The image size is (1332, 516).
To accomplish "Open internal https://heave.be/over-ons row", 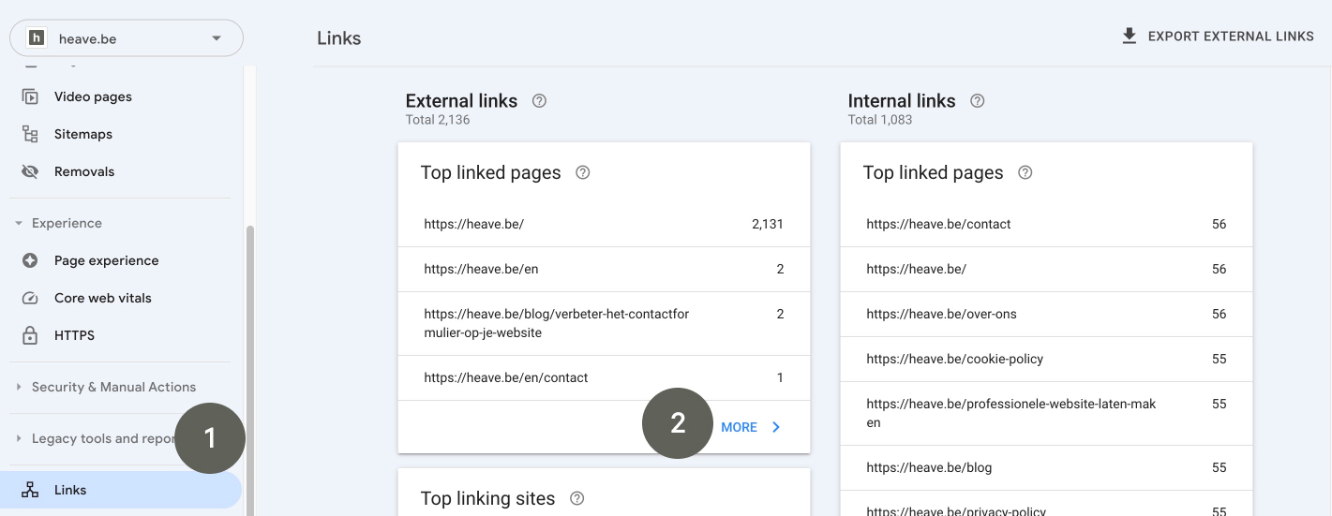I will point(1046,314).
